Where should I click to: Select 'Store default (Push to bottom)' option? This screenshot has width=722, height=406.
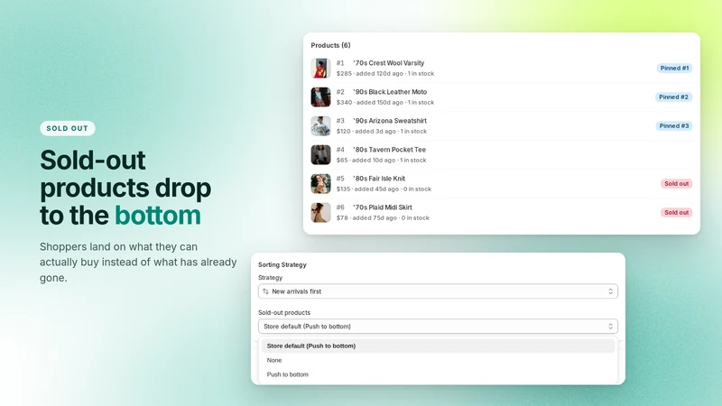tap(438, 346)
